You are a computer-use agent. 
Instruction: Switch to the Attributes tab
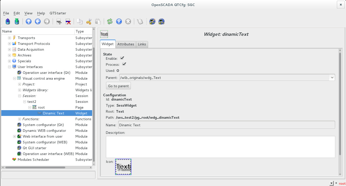tap(126, 44)
